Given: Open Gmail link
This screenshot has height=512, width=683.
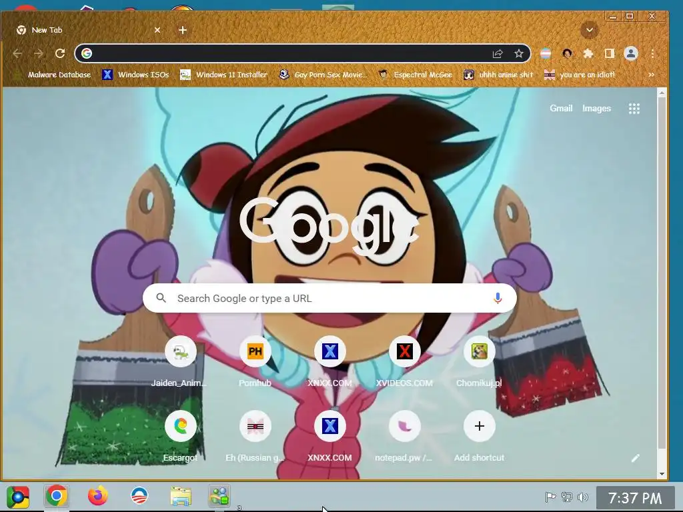Looking at the screenshot, I should 561,109.
